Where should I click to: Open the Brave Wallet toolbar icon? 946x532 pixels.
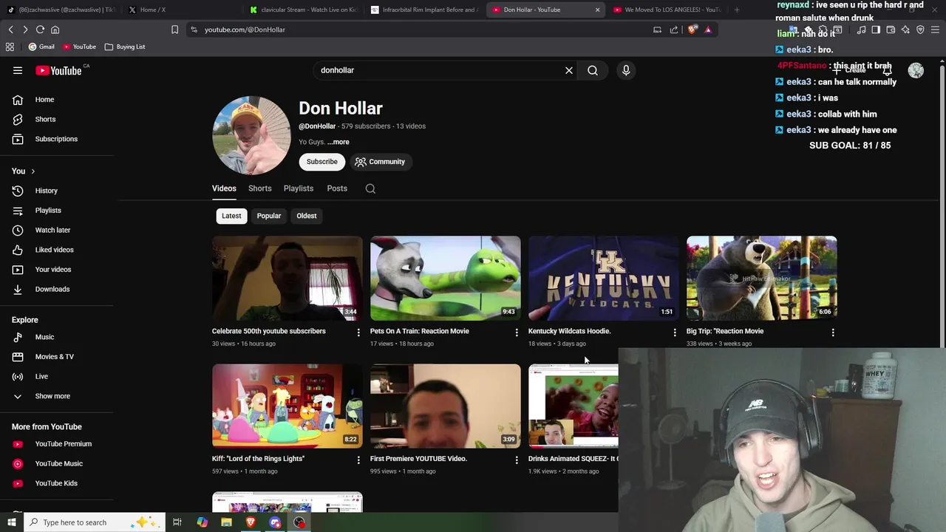pyautogui.click(x=891, y=30)
